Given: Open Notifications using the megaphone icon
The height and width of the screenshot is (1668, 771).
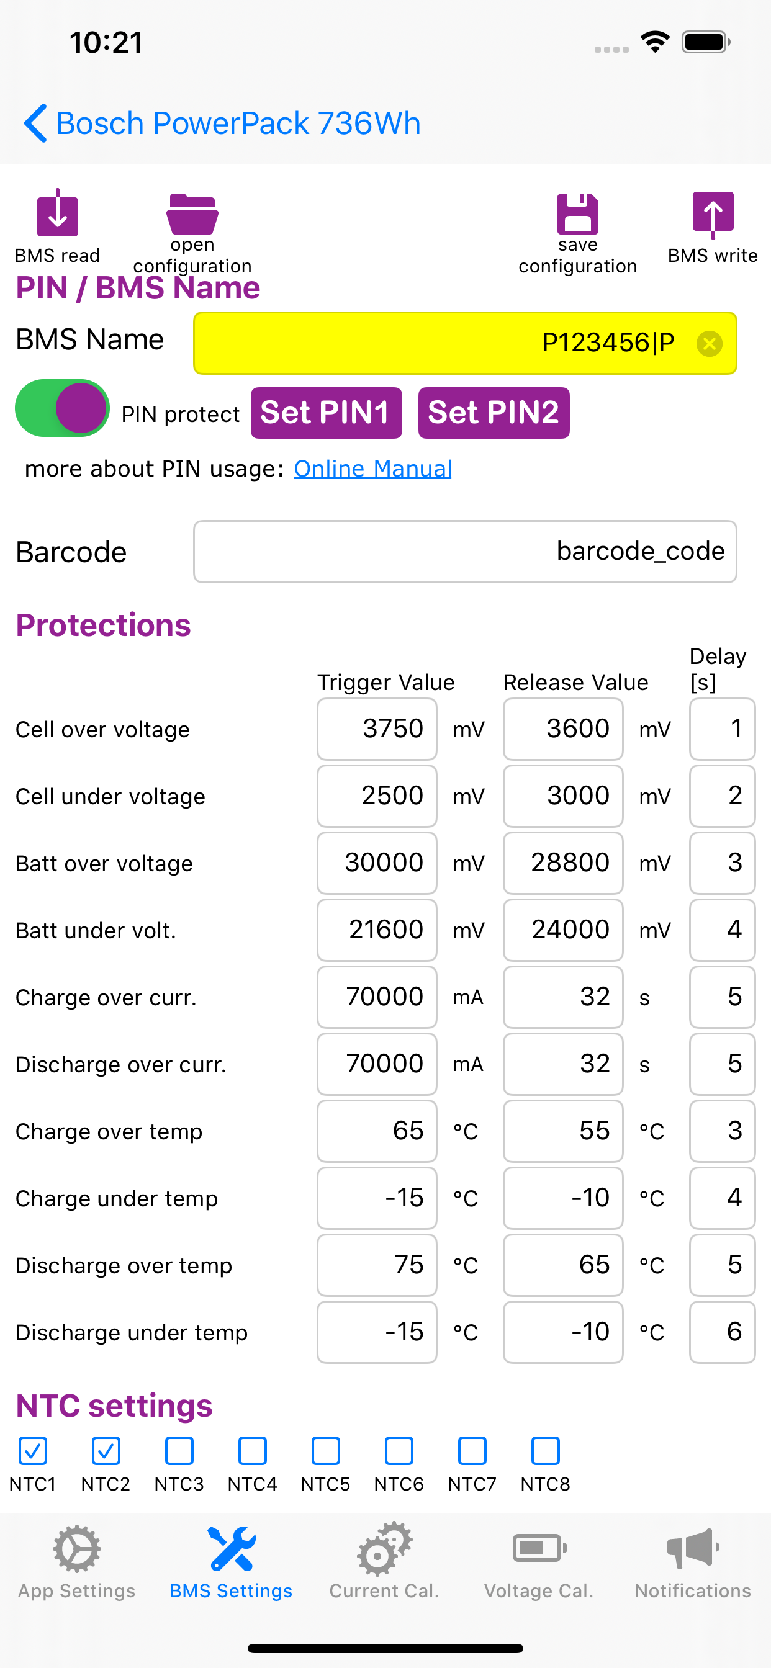Looking at the screenshot, I should 692,1548.
